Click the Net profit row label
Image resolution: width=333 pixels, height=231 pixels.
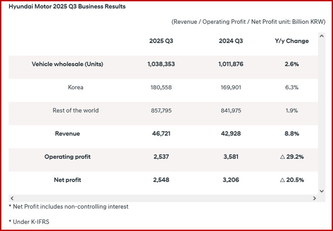(67, 180)
